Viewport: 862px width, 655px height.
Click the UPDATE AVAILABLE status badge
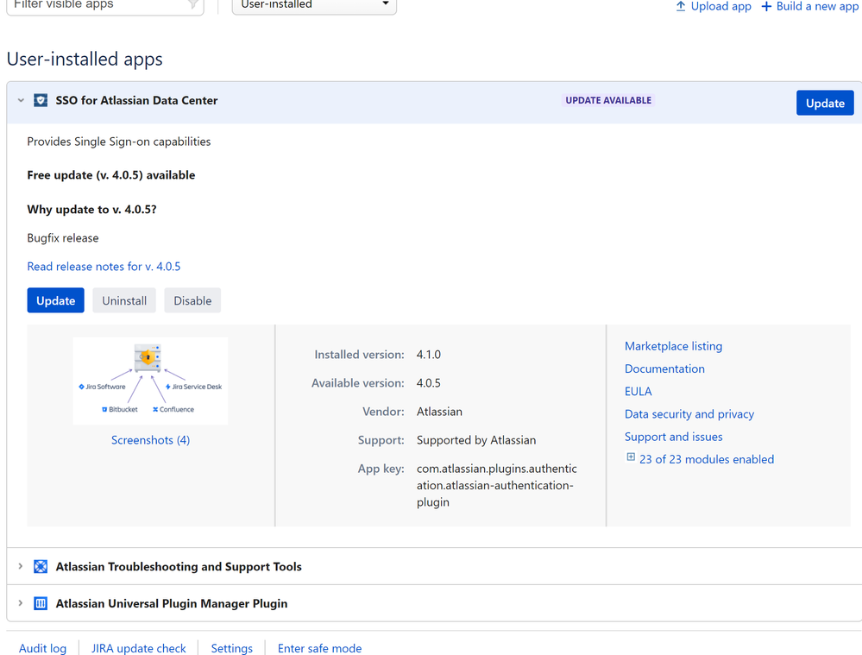click(x=608, y=100)
